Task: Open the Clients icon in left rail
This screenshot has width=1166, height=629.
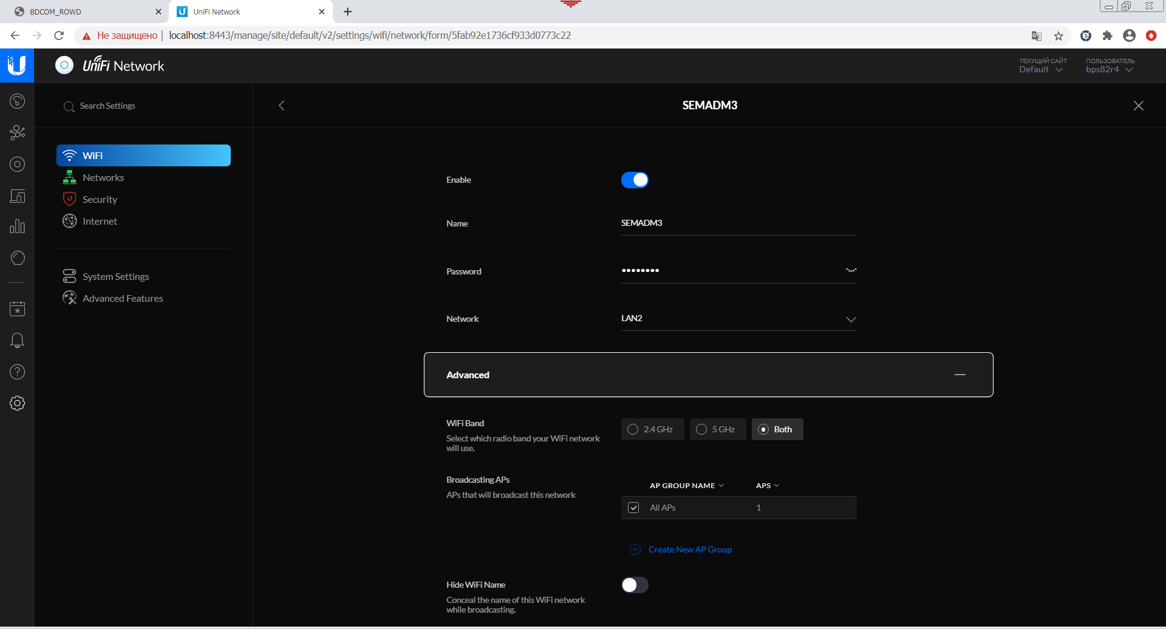Action: [x=17, y=196]
